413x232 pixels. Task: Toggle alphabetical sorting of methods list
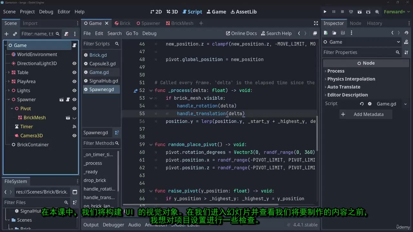[117, 133]
